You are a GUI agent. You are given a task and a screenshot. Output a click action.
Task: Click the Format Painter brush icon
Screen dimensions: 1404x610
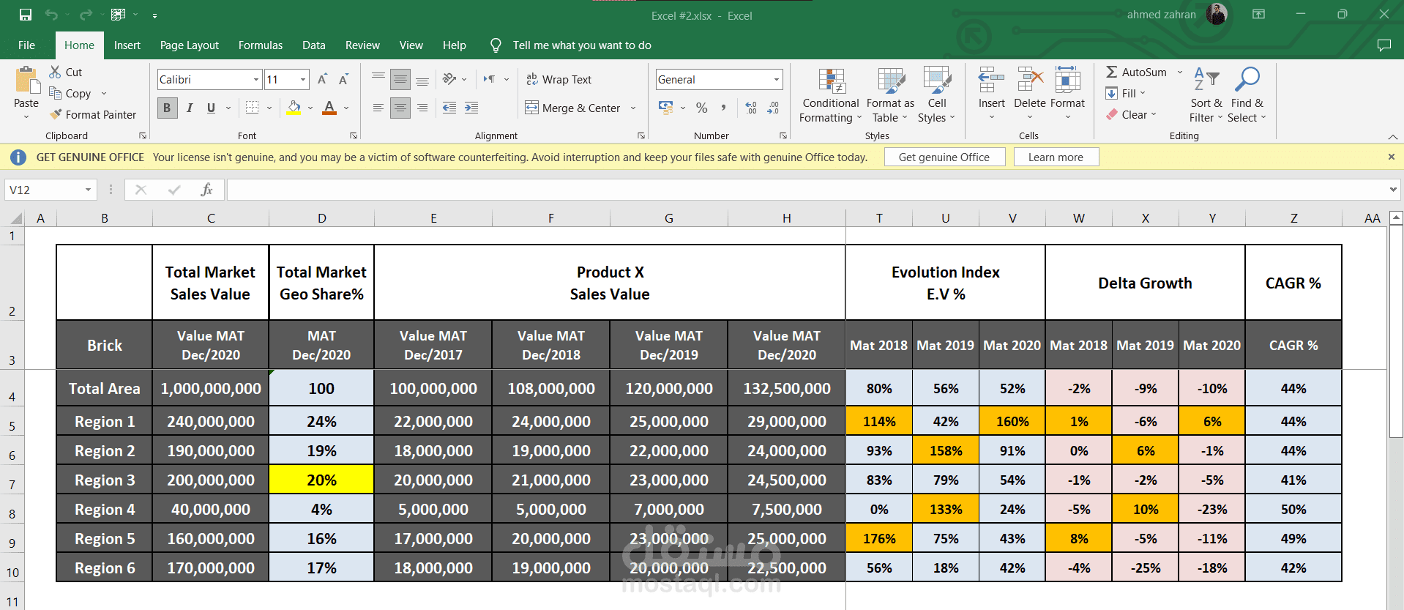[56, 114]
